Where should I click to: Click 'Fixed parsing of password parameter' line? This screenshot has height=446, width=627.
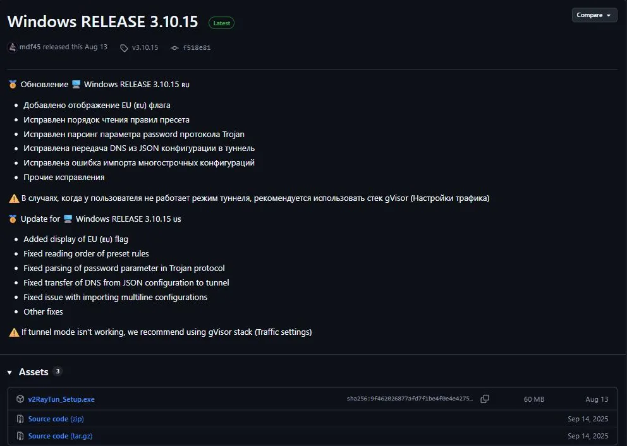[124, 268]
